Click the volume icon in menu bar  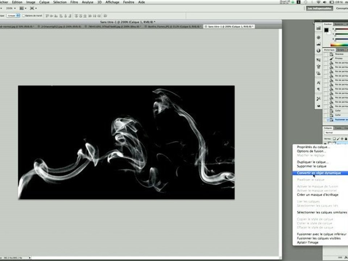[325, 2]
